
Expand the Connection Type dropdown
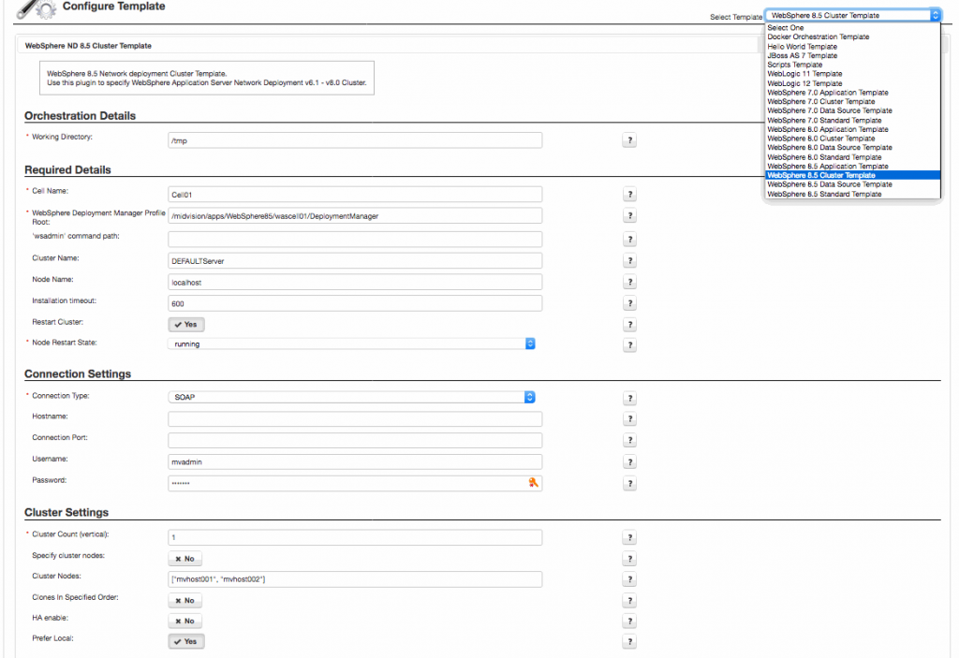pos(351,397)
